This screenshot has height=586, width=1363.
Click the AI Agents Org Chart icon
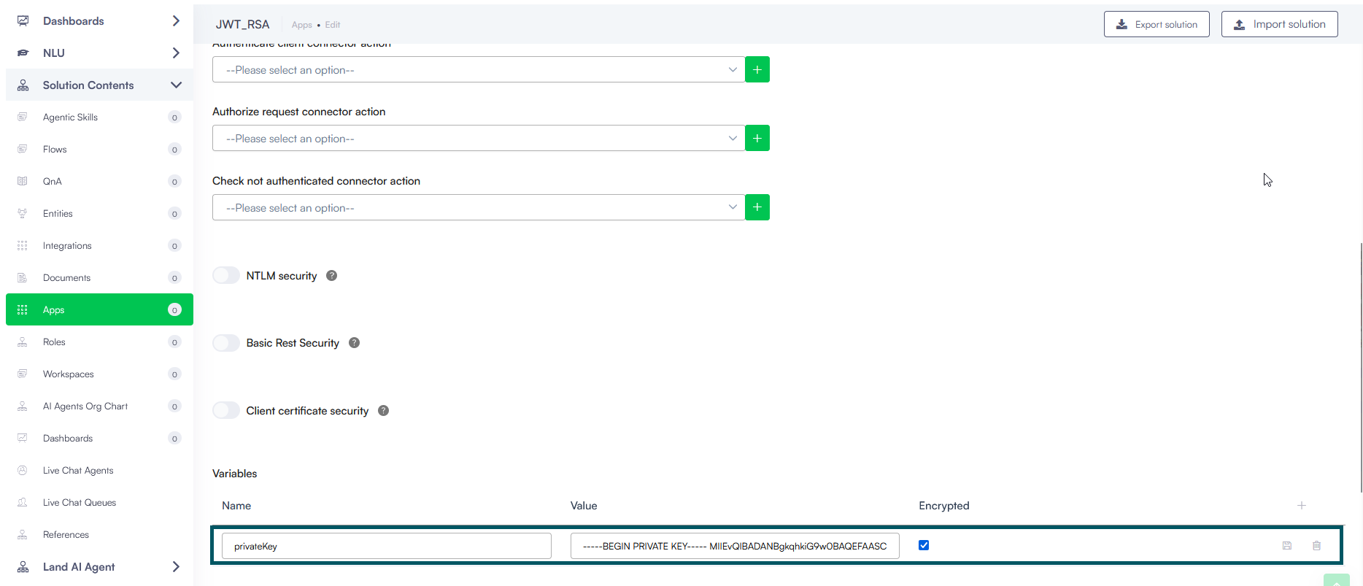click(x=23, y=406)
